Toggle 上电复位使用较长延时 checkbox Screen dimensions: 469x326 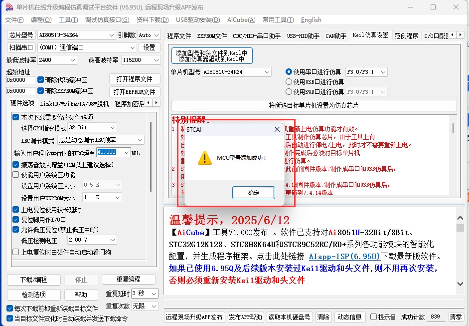[16, 210]
